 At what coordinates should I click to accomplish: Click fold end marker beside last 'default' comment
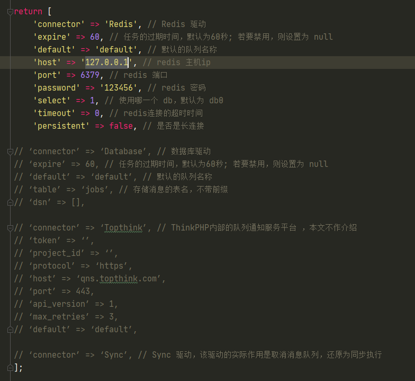(10, 330)
